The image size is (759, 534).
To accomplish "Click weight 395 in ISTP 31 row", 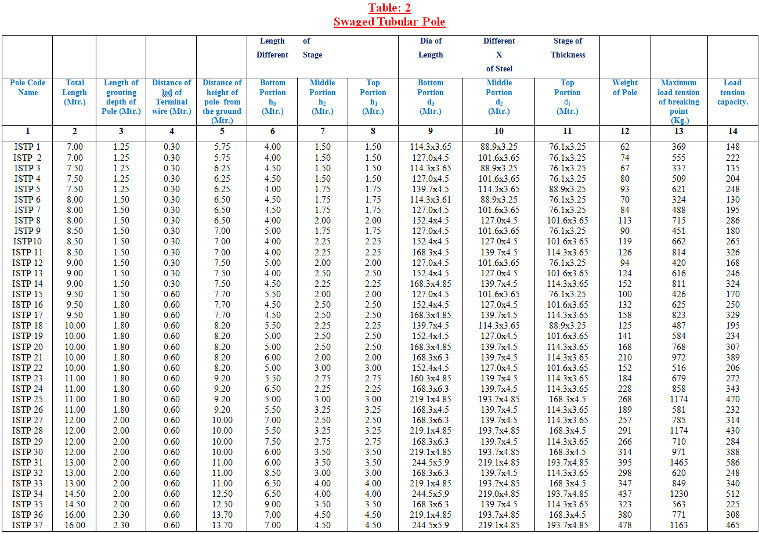I will [625, 463].
